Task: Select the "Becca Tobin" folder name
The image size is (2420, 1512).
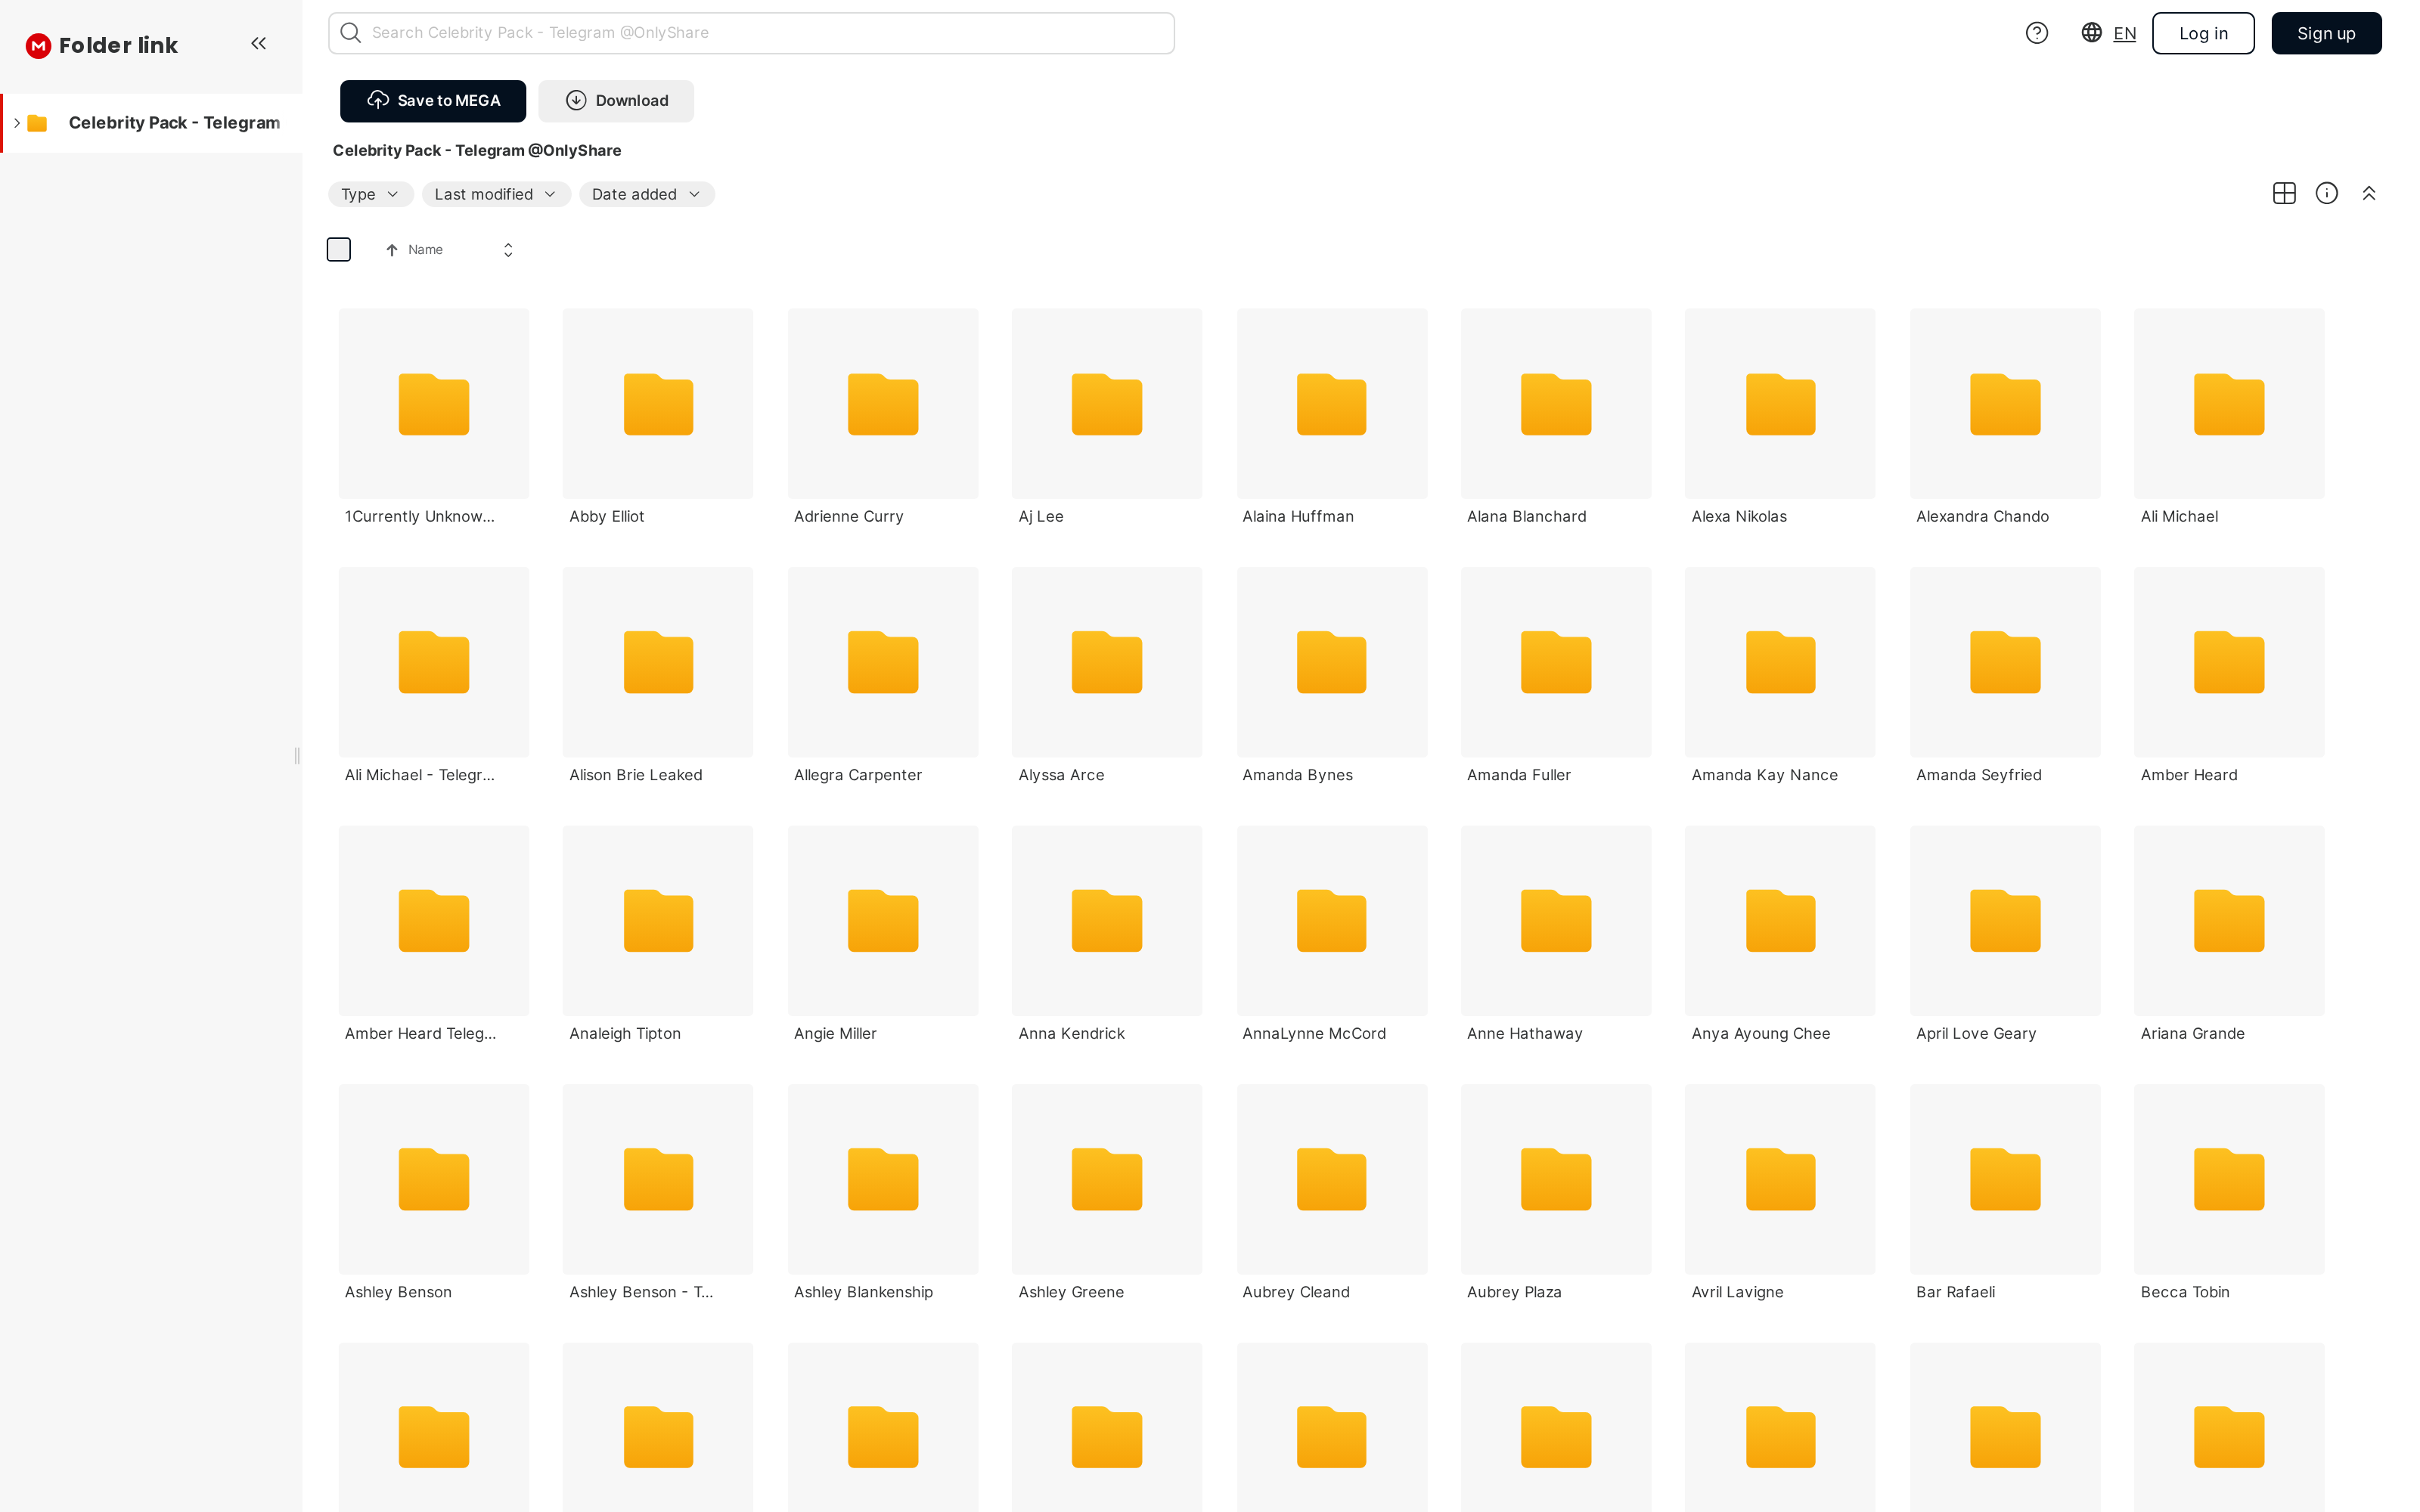Action: click(x=2185, y=1292)
